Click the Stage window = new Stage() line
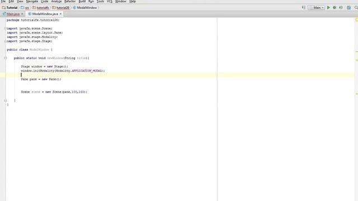The height and width of the screenshot is (201, 358). (45, 66)
